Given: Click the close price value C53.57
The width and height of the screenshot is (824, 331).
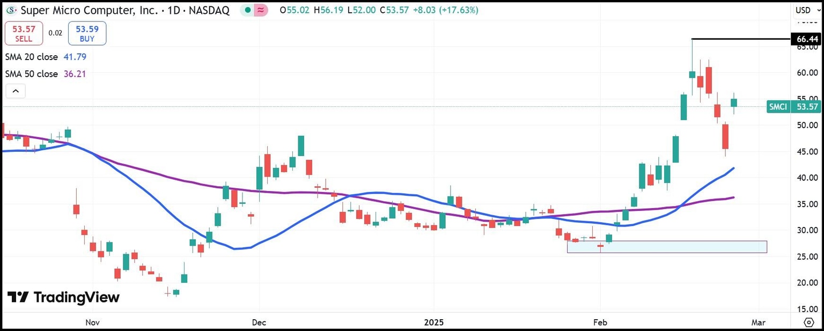Looking at the screenshot, I should point(394,10).
